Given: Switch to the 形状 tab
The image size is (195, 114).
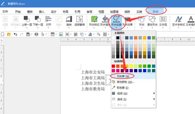Looking at the screenshot, I should (x=155, y=12).
